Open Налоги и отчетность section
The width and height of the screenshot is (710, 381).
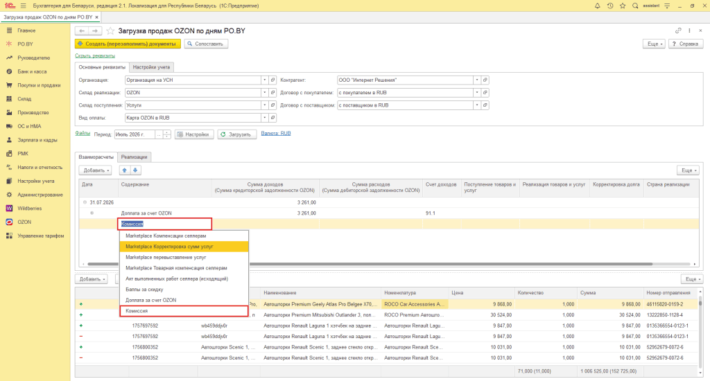pos(40,168)
